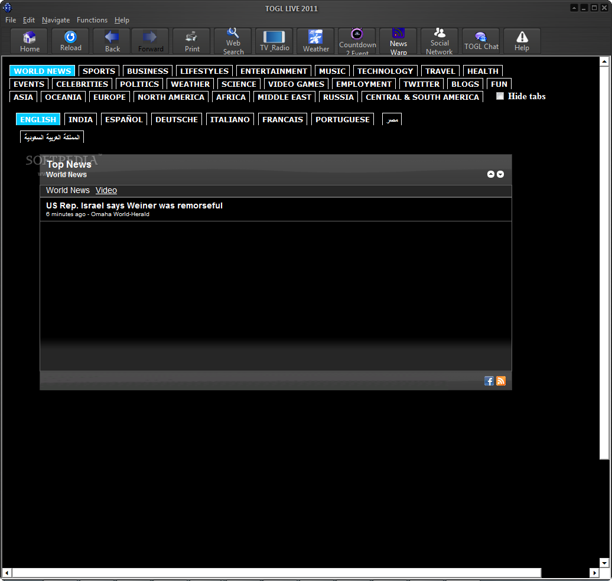Image resolution: width=612 pixels, height=581 pixels.
Task: Open the NORTH AMERICA tab
Action: (x=171, y=97)
